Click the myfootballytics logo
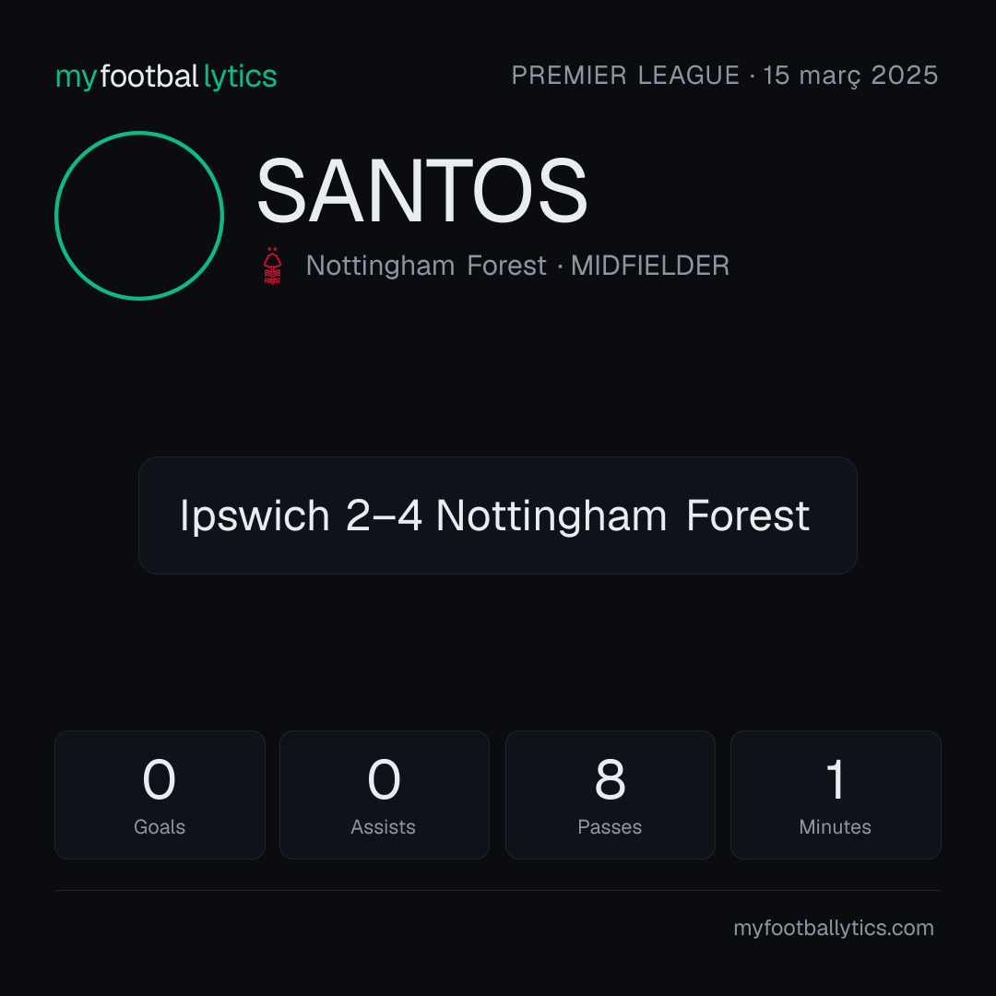Image resolution: width=996 pixels, height=996 pixels. click(166, 77)
